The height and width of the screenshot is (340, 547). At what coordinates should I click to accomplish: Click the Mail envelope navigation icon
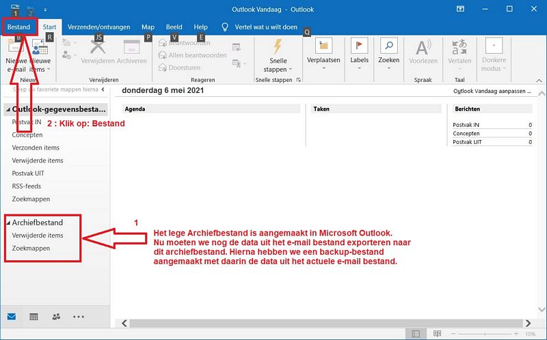point(12,317)
